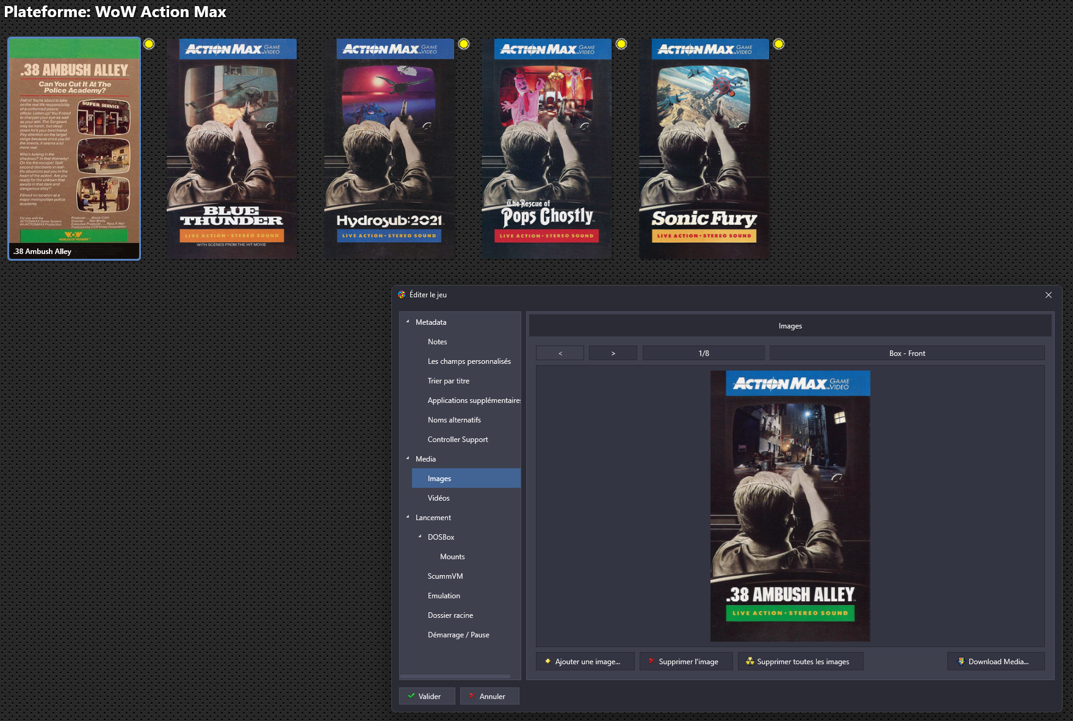Open the Vidéos media page

click(438, 498)
